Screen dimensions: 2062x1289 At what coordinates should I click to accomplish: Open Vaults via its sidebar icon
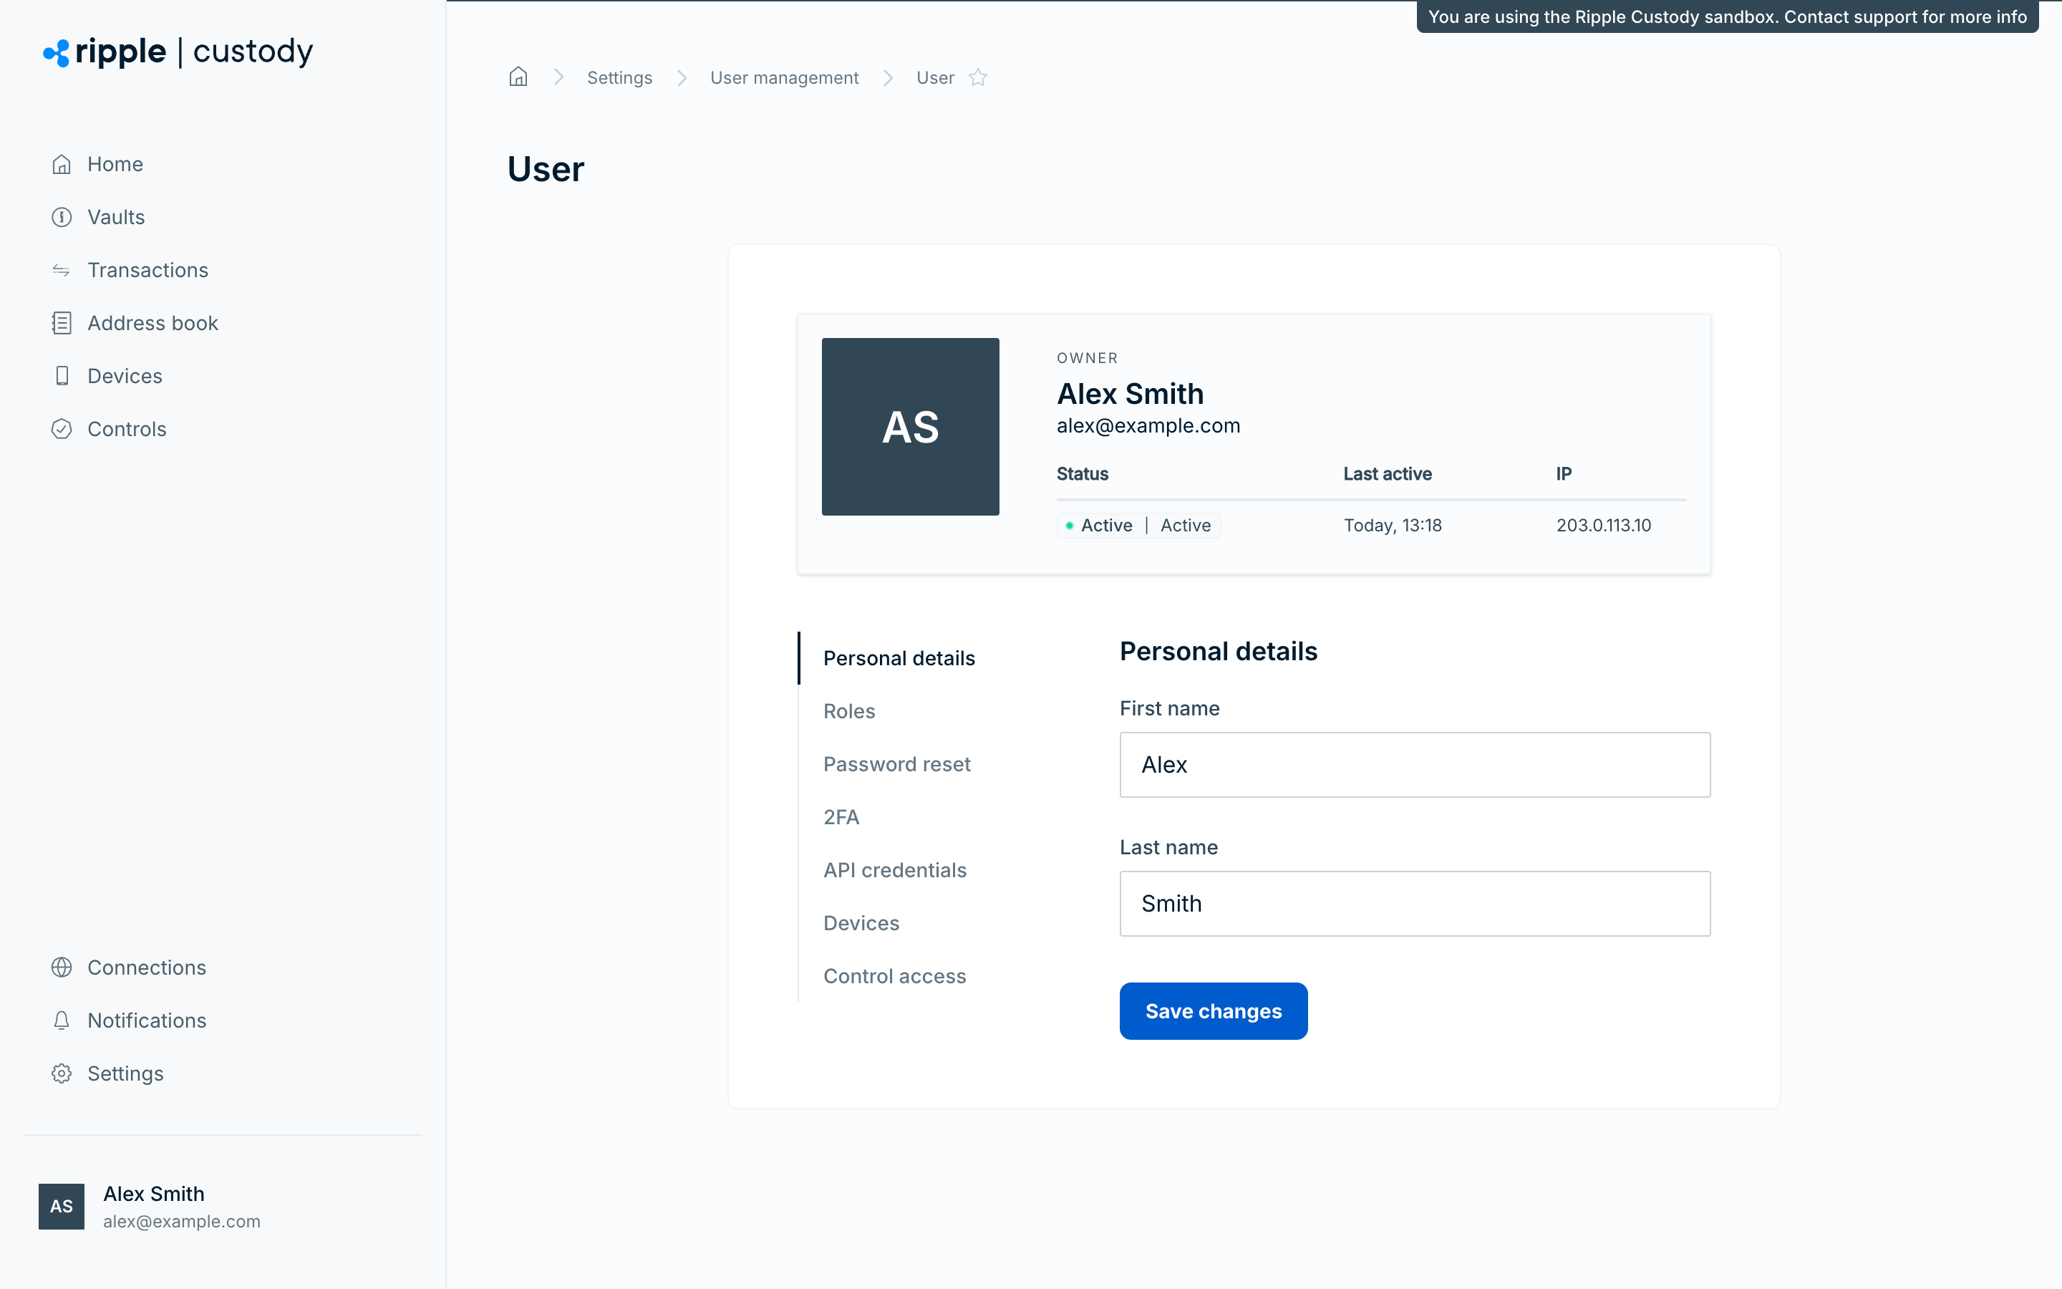point(62,216)
